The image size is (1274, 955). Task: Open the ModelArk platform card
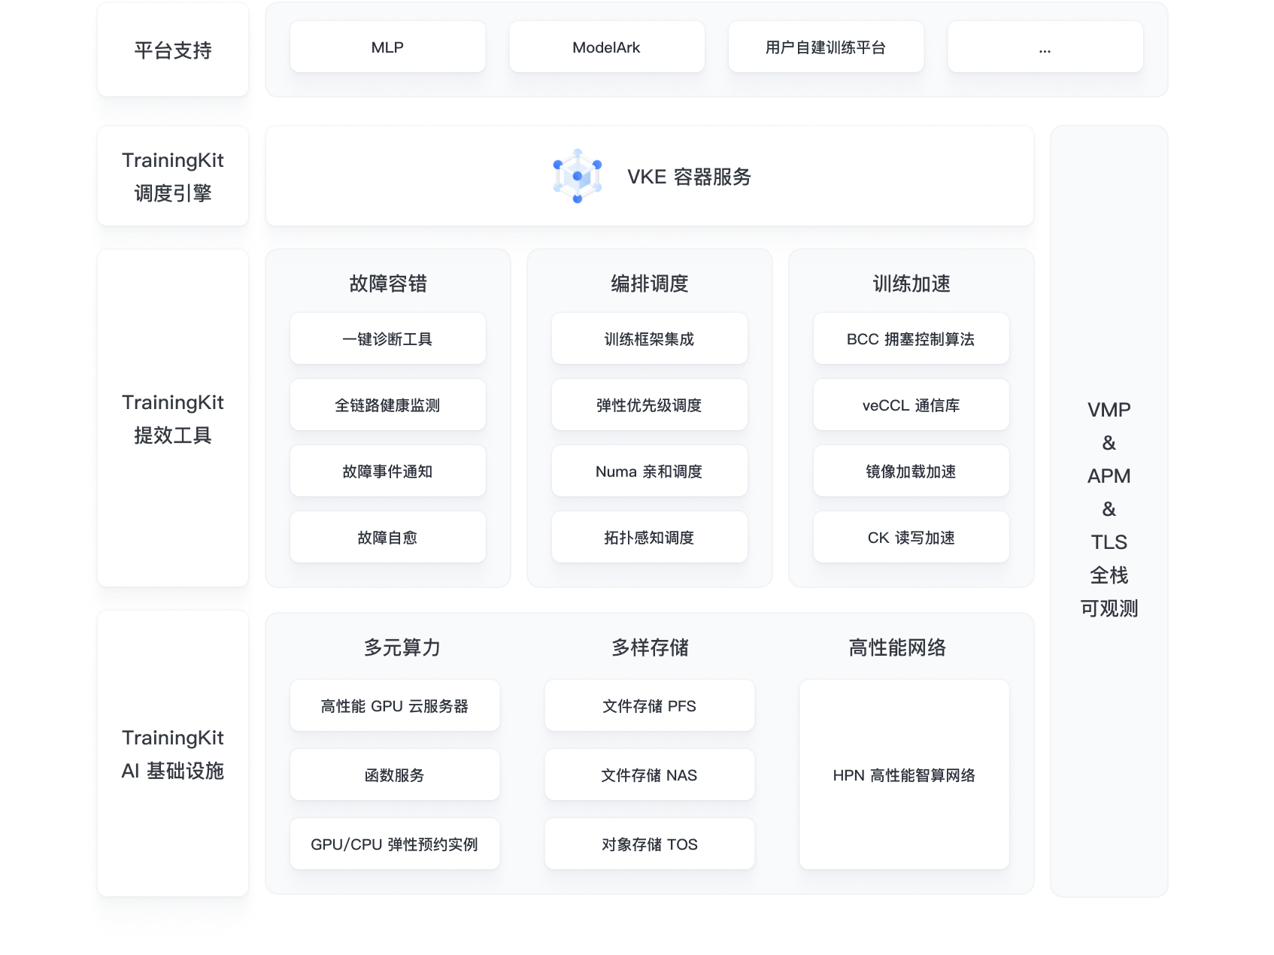click(x=606, y=47)
